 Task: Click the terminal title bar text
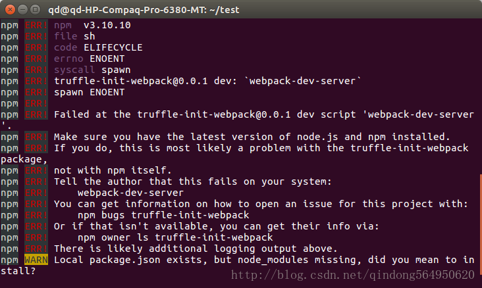tap(144, 10)
